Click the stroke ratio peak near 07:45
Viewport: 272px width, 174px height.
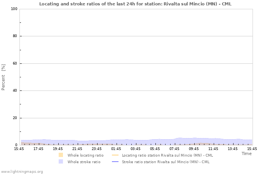click(x=179, y=138)
